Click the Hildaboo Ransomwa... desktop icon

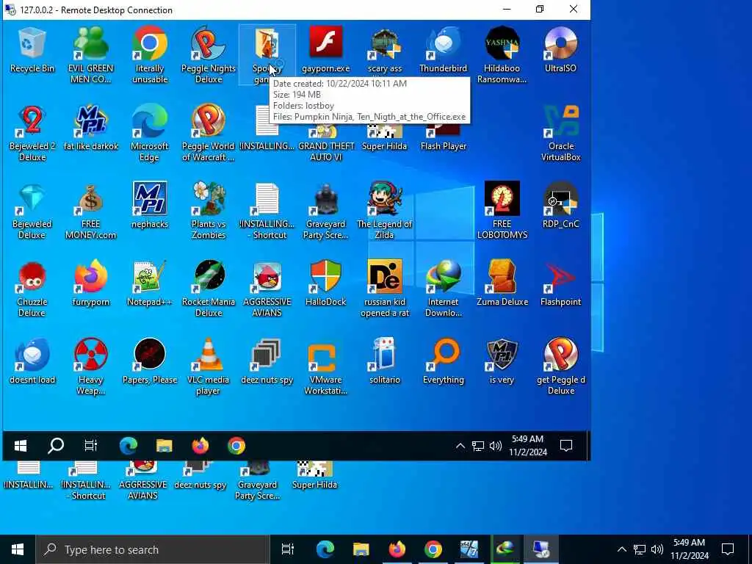click(502, 55)
